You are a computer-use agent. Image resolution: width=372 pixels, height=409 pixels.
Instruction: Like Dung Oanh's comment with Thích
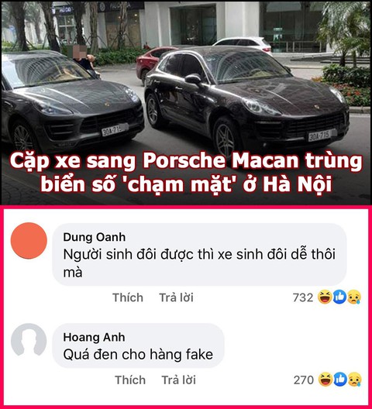coord(128,297)
